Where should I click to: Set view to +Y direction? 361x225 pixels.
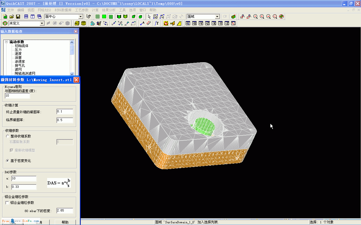click(x=201, y=23)
